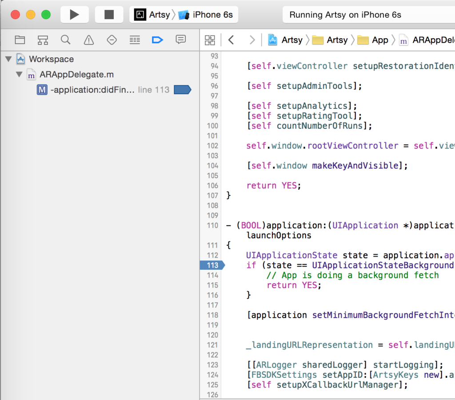Open the Report navigator speech-bubble icon
The height and width of the screenshot is (400, 455).
(180, 40)
